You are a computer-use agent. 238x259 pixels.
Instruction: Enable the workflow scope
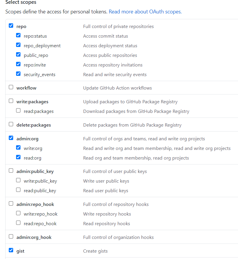coord(11,87)
